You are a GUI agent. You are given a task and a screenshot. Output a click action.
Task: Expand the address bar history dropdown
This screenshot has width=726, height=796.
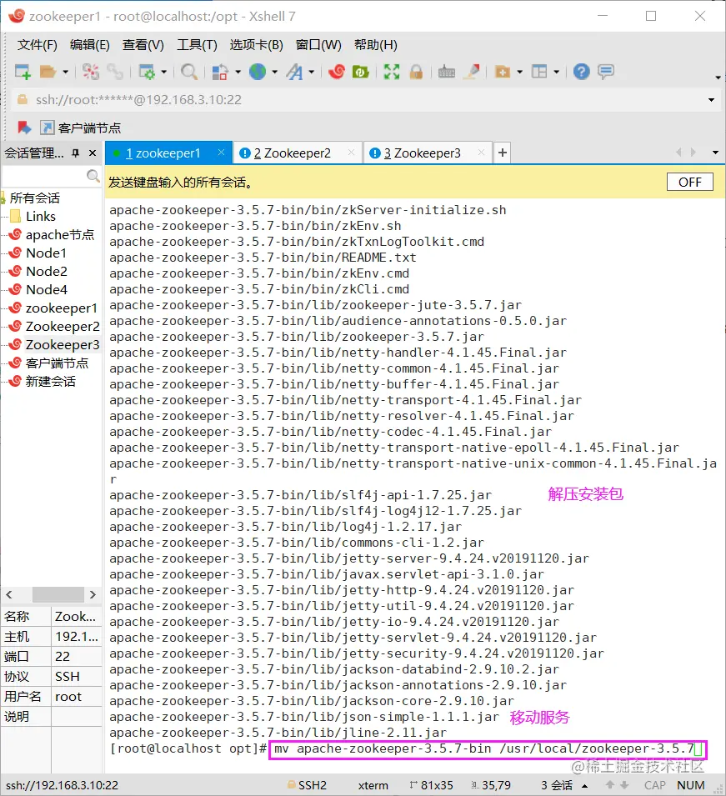(711, 100)
